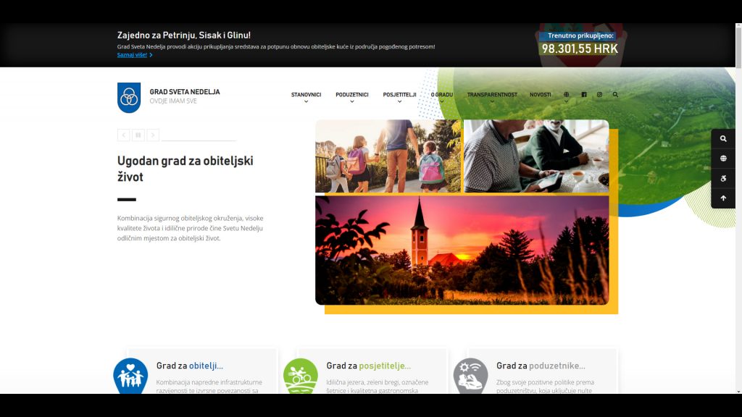This screenshot has width=742, height=417.
Task: Open the Instagram link in the top navigation
Action: (x=599, y=95)
